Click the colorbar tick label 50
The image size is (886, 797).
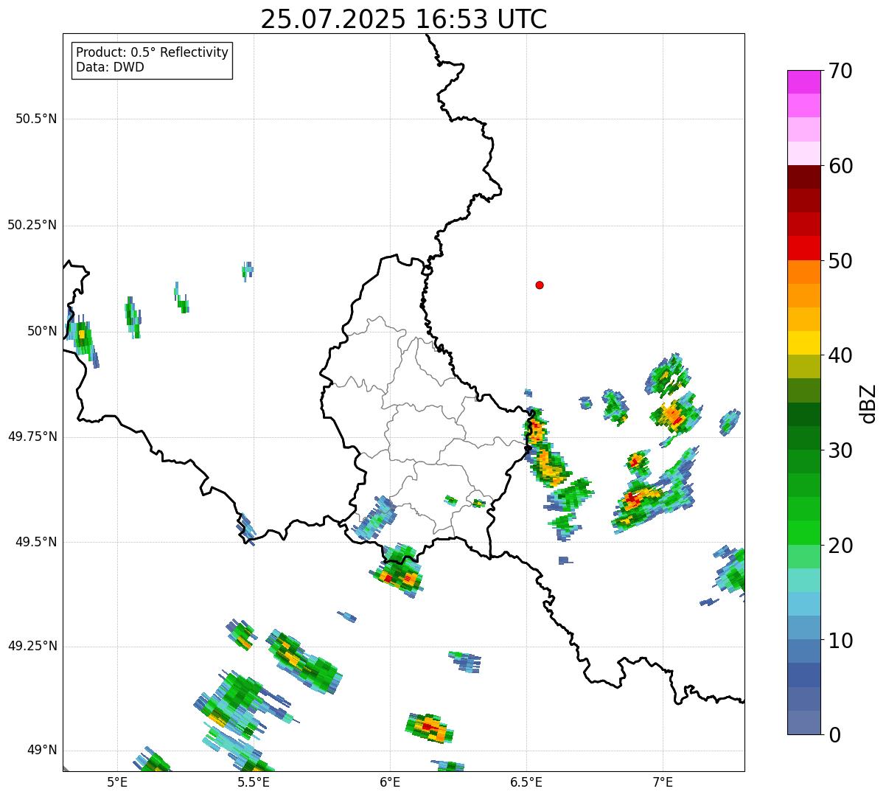point(840,261)
